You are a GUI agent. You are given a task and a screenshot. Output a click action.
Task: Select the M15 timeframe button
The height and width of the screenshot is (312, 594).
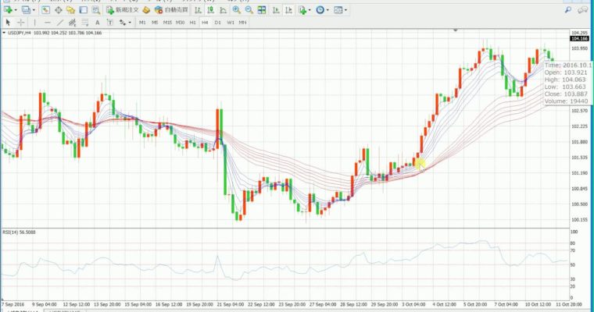click(x=167, y=23)
